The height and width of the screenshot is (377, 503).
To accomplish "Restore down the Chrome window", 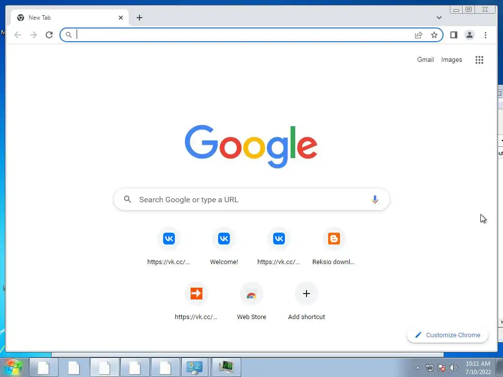I will pyautogui.click(x=468, y=10).
